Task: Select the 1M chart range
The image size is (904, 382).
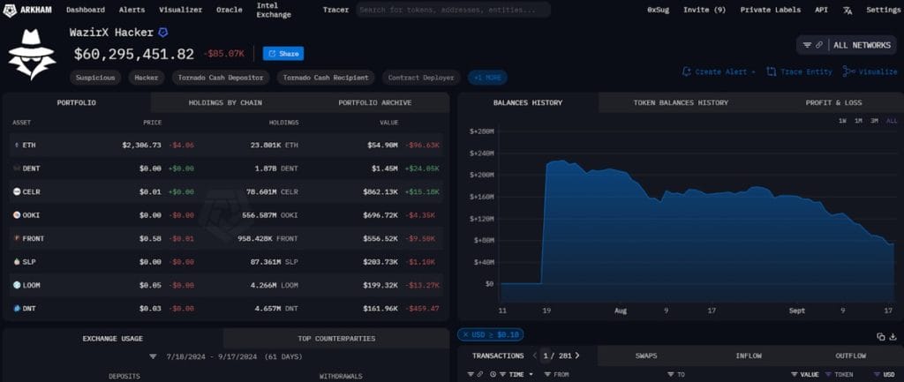Action: tap(858, 121)
